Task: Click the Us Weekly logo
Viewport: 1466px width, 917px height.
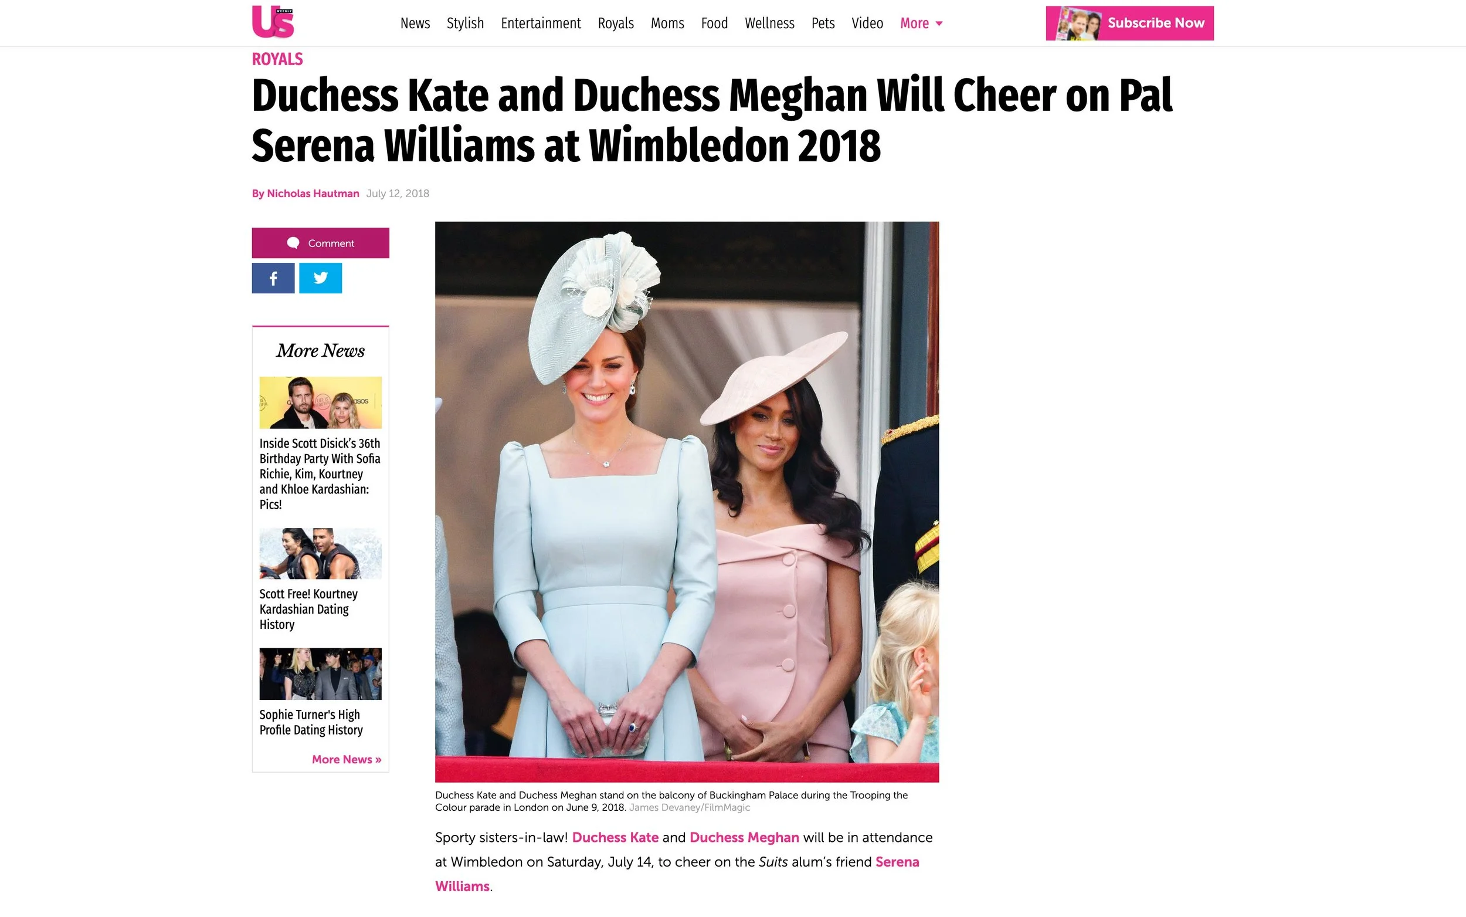Action: (273, 21)
